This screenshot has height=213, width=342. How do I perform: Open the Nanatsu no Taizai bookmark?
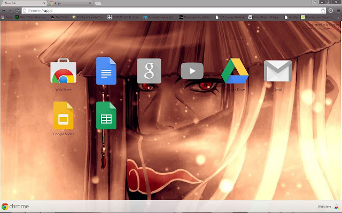[x=317, y=17]
